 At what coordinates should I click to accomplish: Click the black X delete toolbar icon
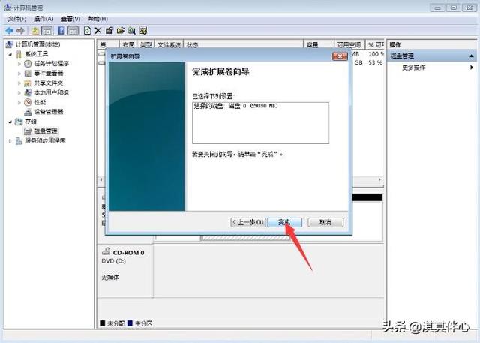pyautogui.click(x=98, y=31)
